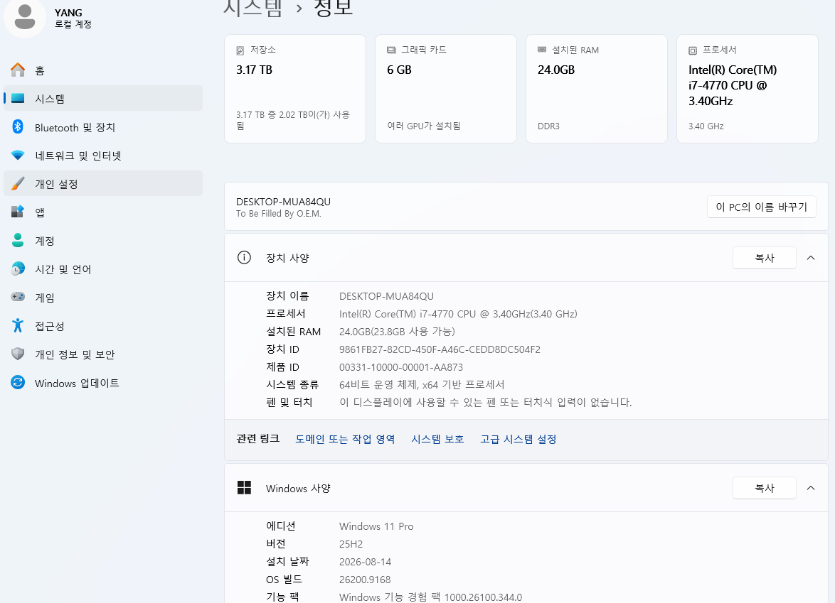This screenshot has width=835, height=603.
Task: Collapse the 장치 사양 section chevron
Action: [811, 258]
